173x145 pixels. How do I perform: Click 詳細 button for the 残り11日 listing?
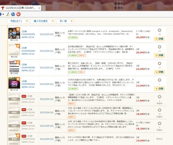tap(160, 39)
